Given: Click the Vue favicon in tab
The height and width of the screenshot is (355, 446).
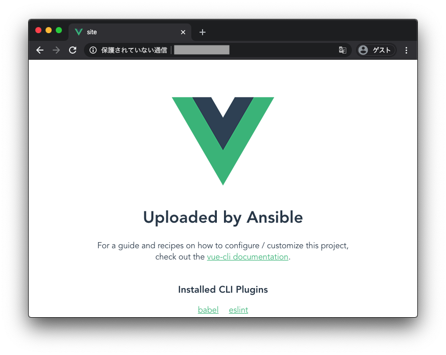Looking at the screenshot, I should tap(79, 32).
